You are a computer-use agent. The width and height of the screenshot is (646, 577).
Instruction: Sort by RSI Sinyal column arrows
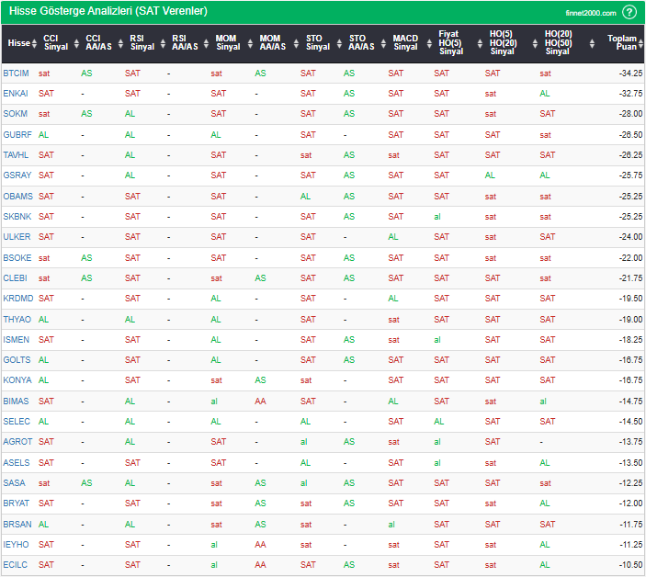[x=164, y=43]
